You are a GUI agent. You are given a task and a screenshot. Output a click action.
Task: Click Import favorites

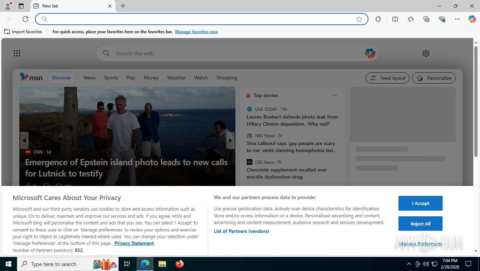23,32
